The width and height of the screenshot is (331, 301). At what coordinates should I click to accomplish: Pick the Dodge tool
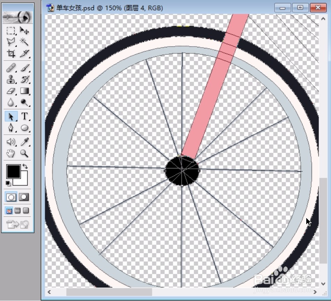point(24,102)
